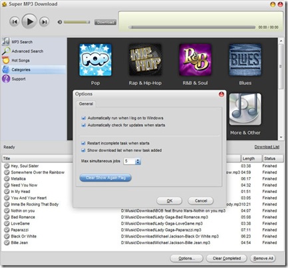
Task: Click the check icon beside Need You Now
Action: (7, 185)
